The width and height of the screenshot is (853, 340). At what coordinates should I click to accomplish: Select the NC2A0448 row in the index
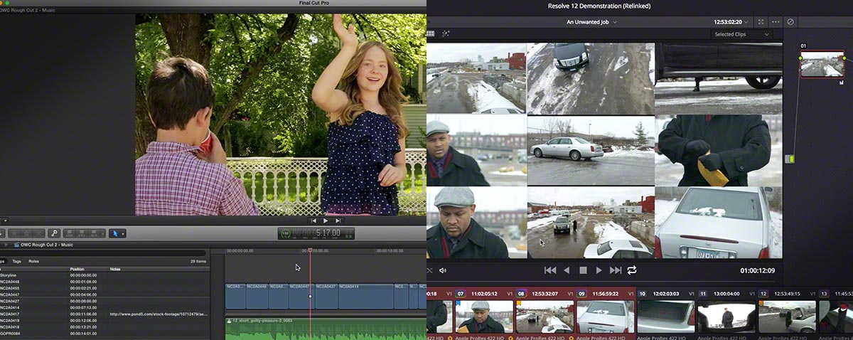tap(103, 281)
